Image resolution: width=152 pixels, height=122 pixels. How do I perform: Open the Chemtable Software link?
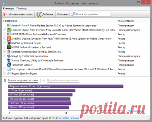coord(68,118)
